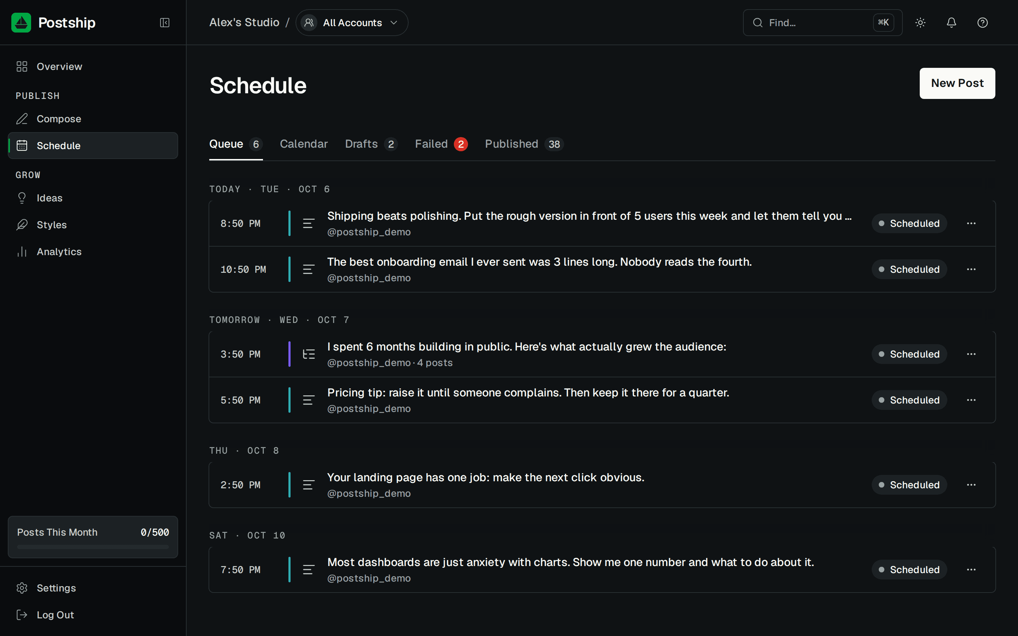Click Scheduled status on onboarding email post
Viewport: 1018px width, 636px height.
pos(909,269)
